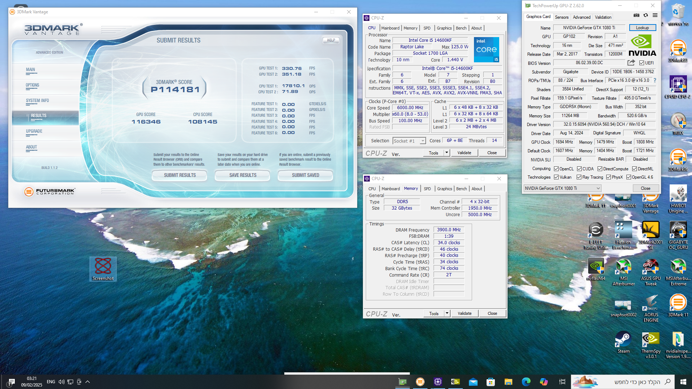Open the nvflash64 desktop shortcut
Screen dimensions: 692x389
[596, 269]
